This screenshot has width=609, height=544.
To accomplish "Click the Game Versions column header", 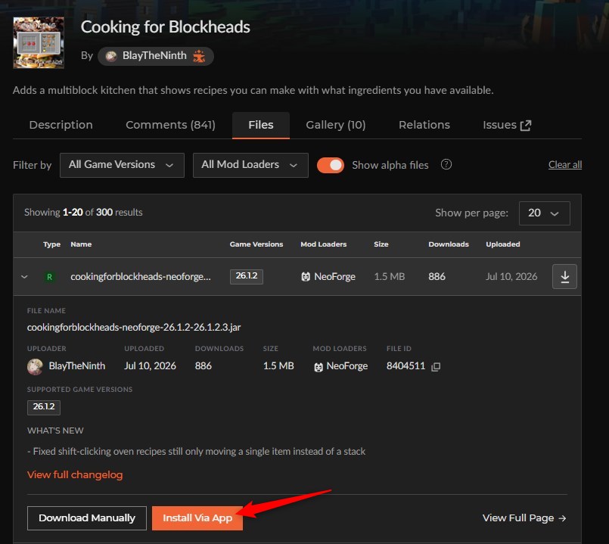I will (x=256, y=244).
